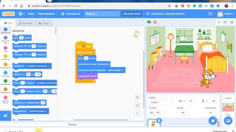
Task: Open the testj19 account menu
Action: click(x=226, y=14)
